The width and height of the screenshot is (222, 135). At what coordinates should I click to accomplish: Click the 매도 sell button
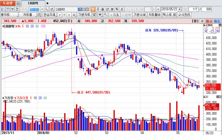[217, 21]
